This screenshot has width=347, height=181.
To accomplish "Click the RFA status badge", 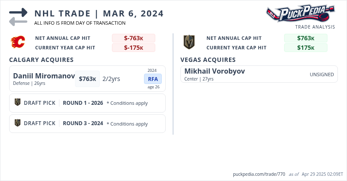I will (153, 79).
